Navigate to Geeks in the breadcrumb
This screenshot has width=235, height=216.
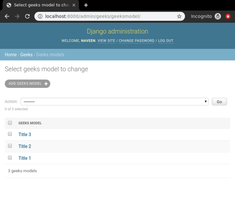pos(26,55)
